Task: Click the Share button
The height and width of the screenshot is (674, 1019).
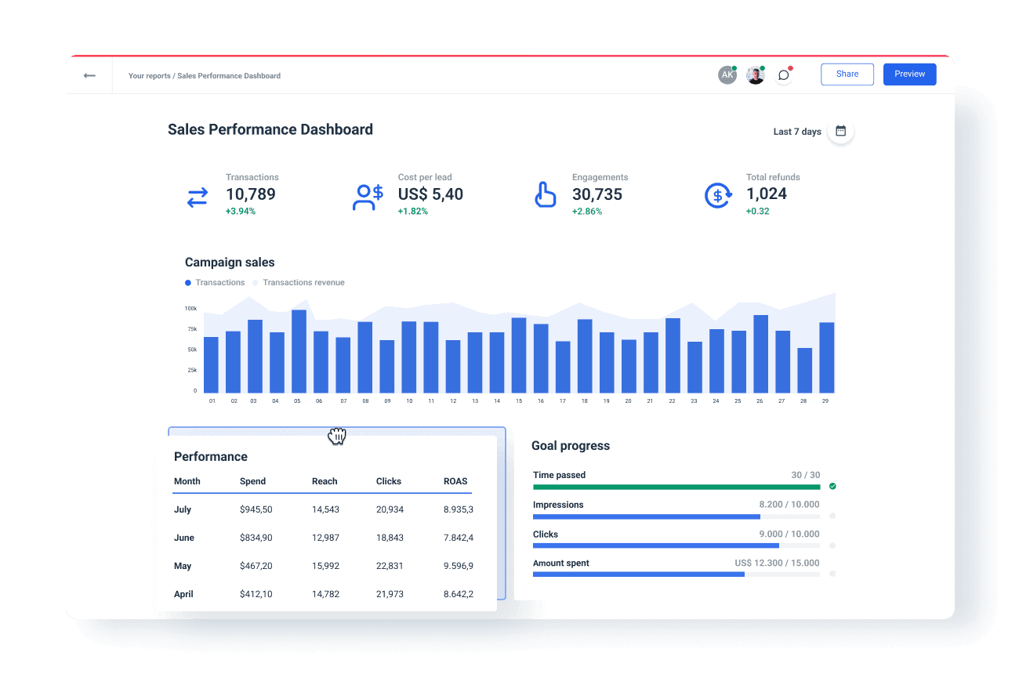Action: [847, 74]
